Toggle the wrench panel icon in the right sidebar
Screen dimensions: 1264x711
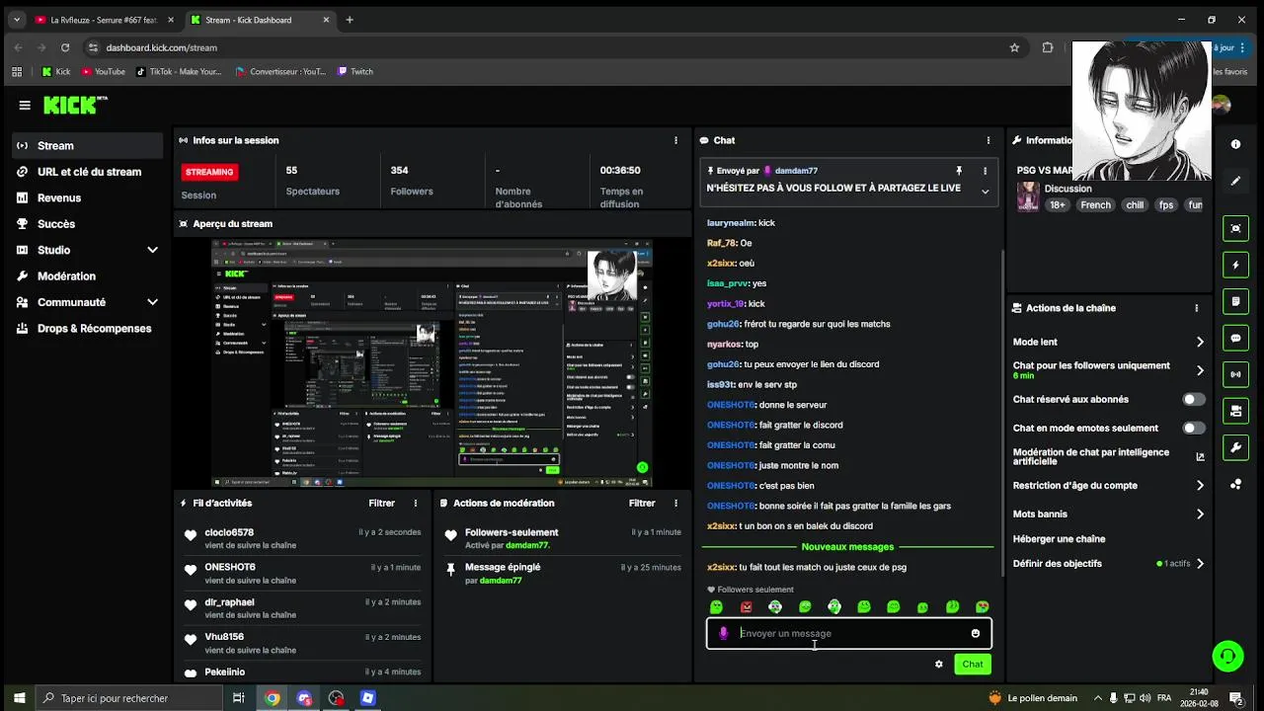(1235, 447)
